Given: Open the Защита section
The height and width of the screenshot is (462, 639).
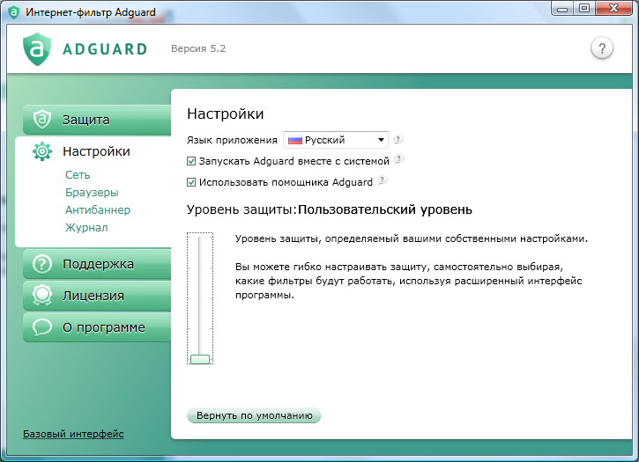Looking at the screenshot, I should pyautogui.click(x=97, y=120).
